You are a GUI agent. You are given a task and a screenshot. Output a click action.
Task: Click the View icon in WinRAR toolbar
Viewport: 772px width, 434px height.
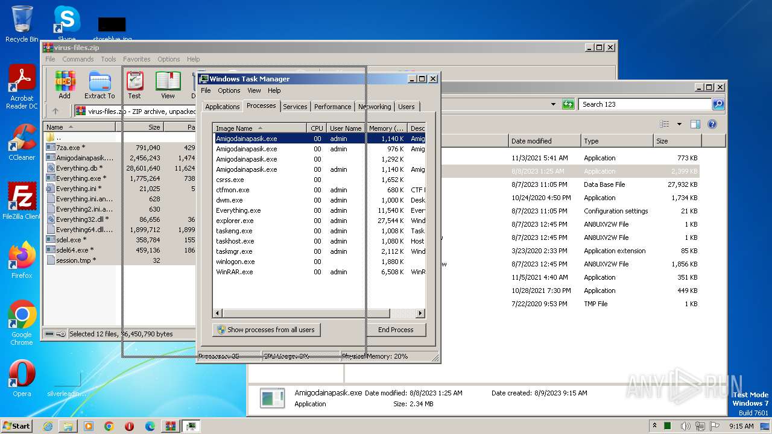[x=168, y=84]
